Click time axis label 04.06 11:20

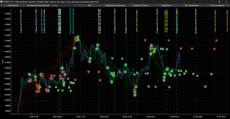pos(127,117)
